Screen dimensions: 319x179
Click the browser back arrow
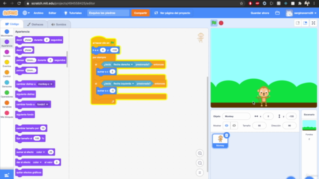[5, 3]
